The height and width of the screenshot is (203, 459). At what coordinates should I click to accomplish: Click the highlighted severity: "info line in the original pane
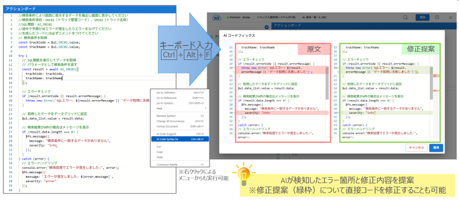(x=282, y=112)
